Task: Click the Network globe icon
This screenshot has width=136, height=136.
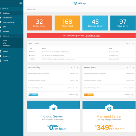Action: coord(1,36)
